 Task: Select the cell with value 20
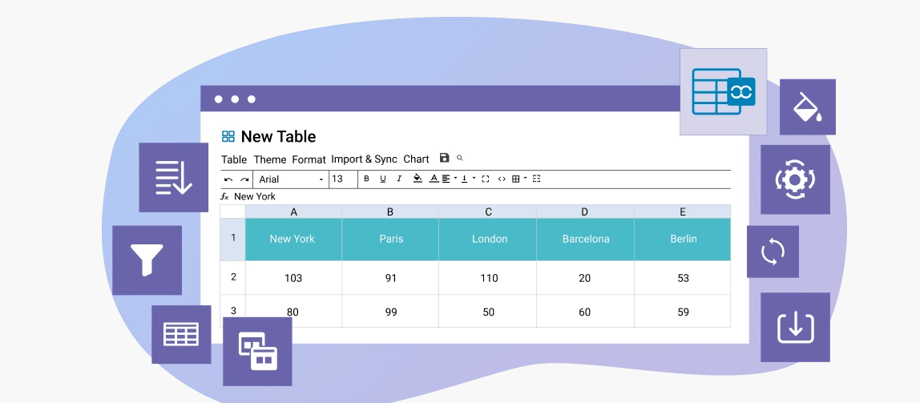click(x=585, y=278)
